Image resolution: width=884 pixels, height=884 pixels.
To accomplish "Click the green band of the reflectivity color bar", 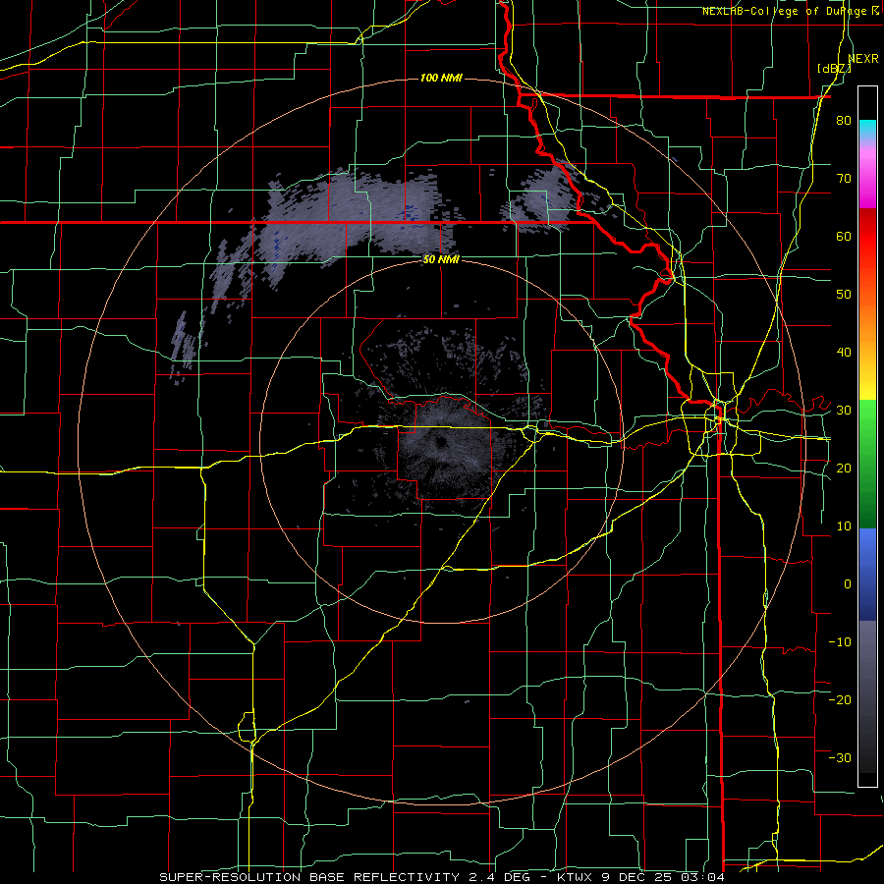I will pyautogui.click(x=867, y=464).
